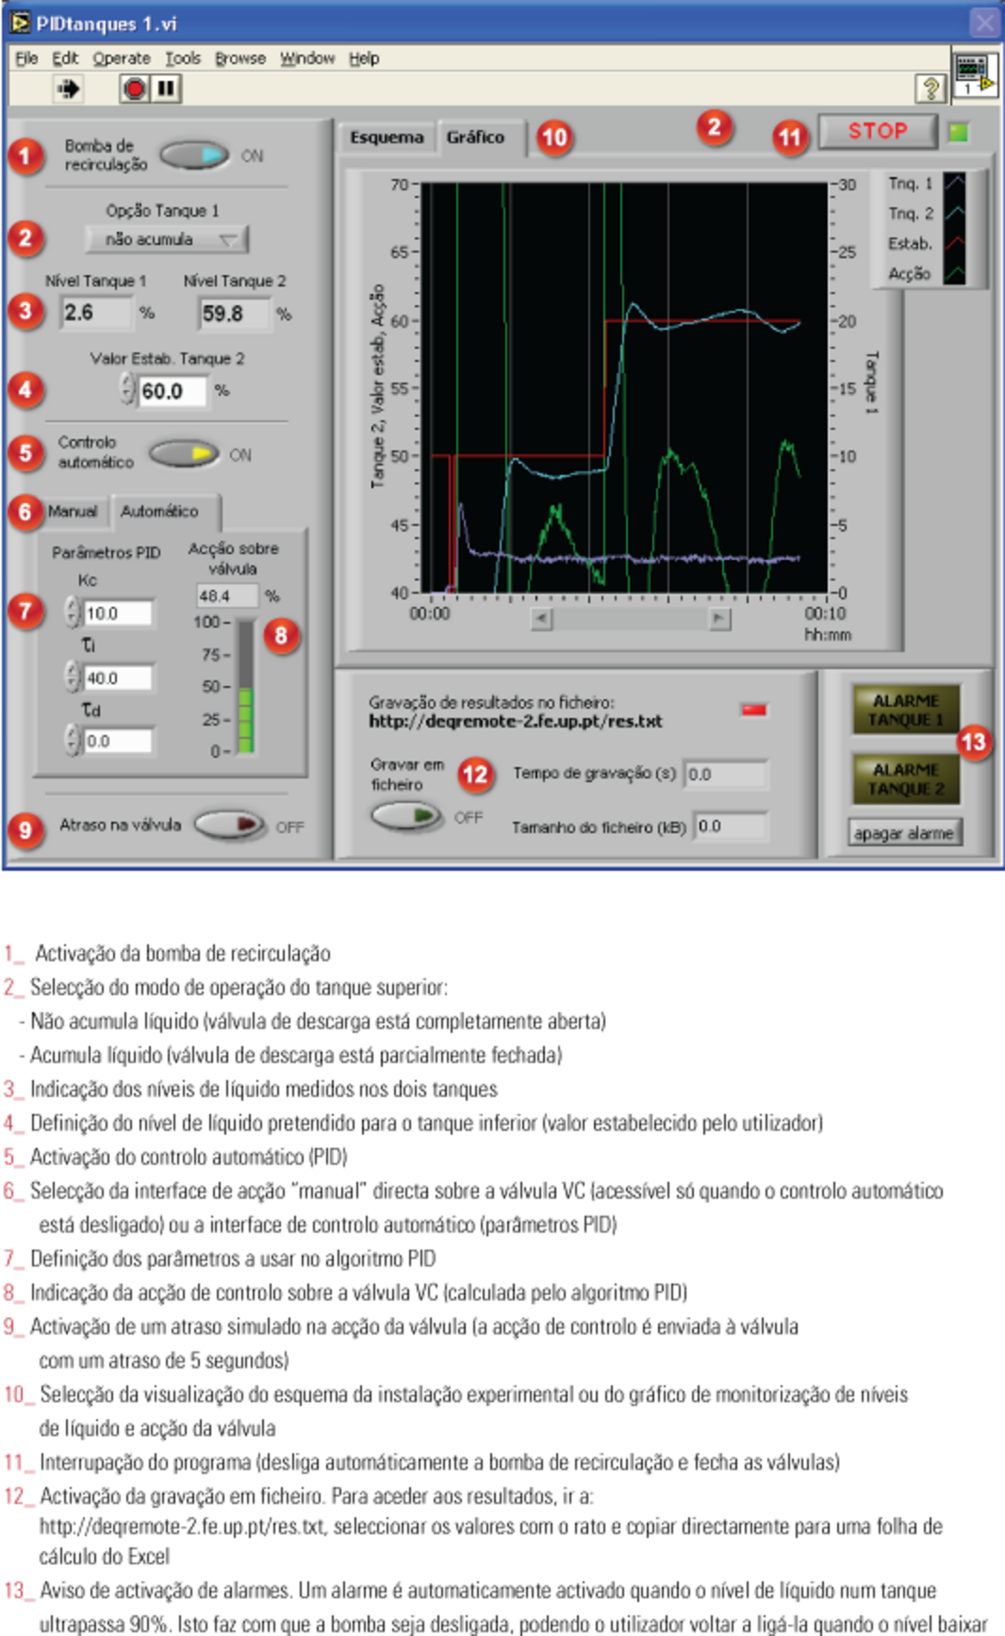
Task: Open the Operate menu
Action: point(121,58)
